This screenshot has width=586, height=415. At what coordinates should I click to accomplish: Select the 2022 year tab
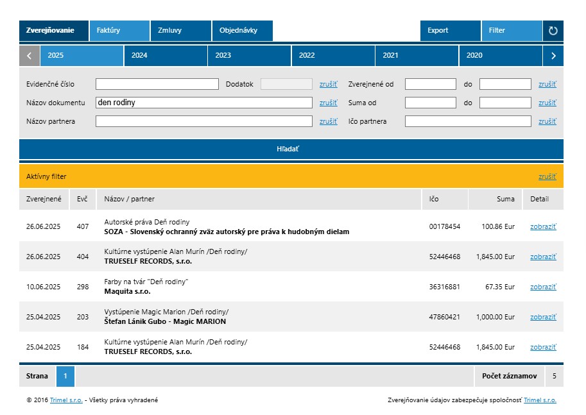coord(332,56)
